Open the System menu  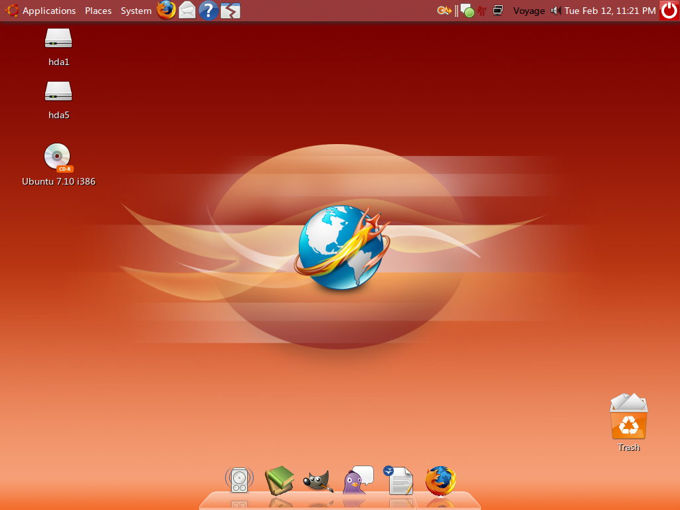(135, 11)
